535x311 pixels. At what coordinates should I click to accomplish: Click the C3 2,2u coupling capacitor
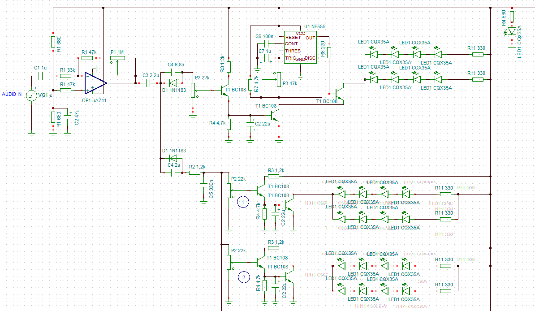tap(148, 83)
